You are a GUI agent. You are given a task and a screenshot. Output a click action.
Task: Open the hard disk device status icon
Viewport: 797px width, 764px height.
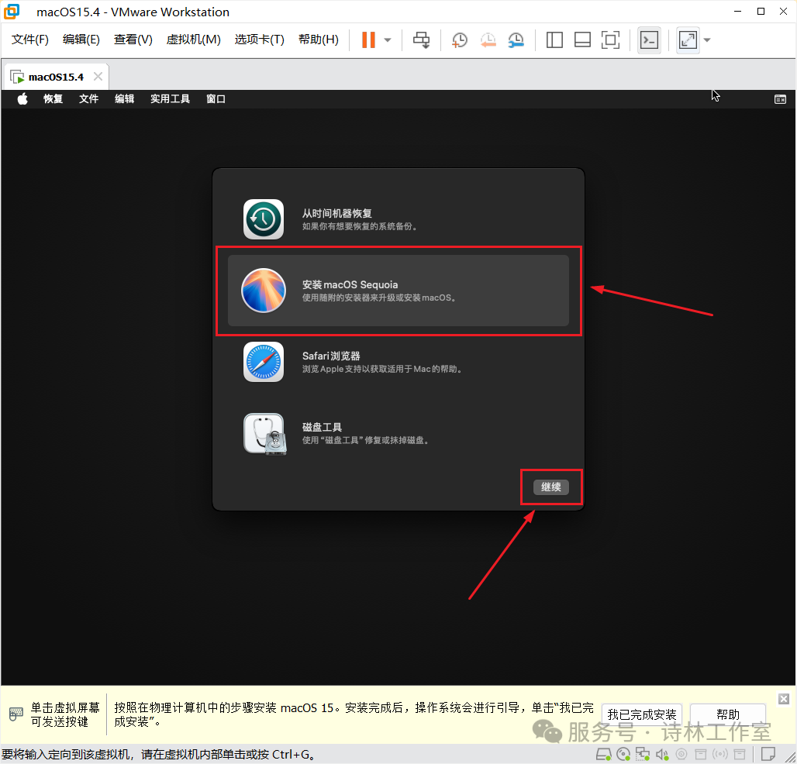coord(604,754)
